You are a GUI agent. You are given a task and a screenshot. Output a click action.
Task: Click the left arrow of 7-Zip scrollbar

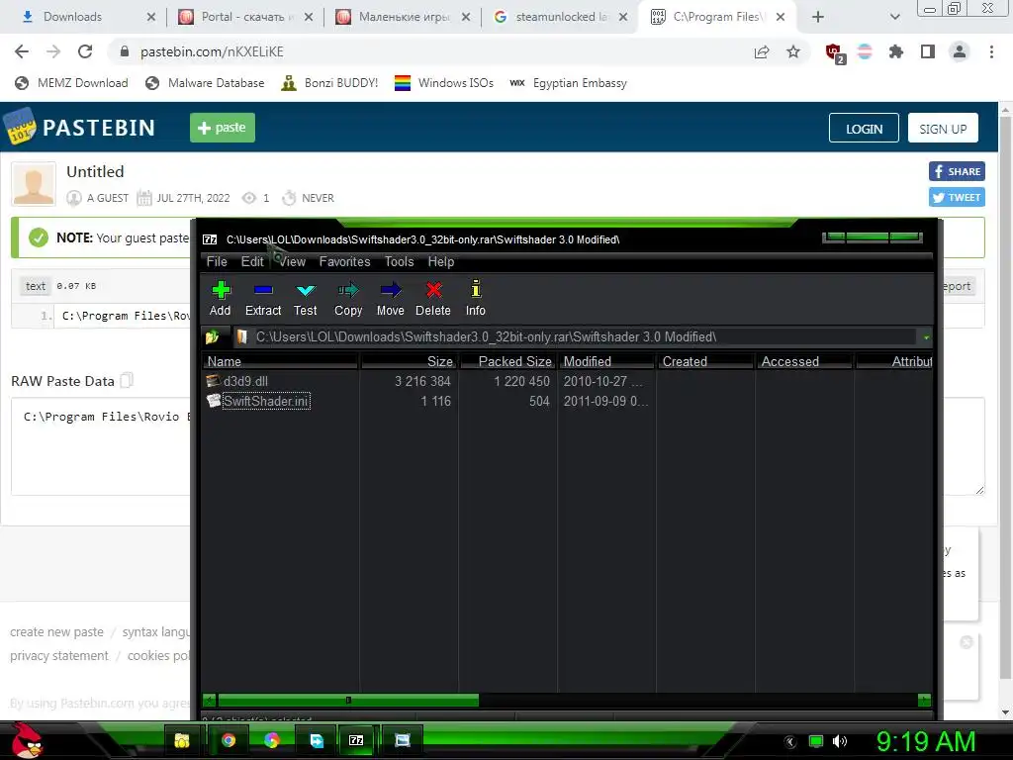210,700
